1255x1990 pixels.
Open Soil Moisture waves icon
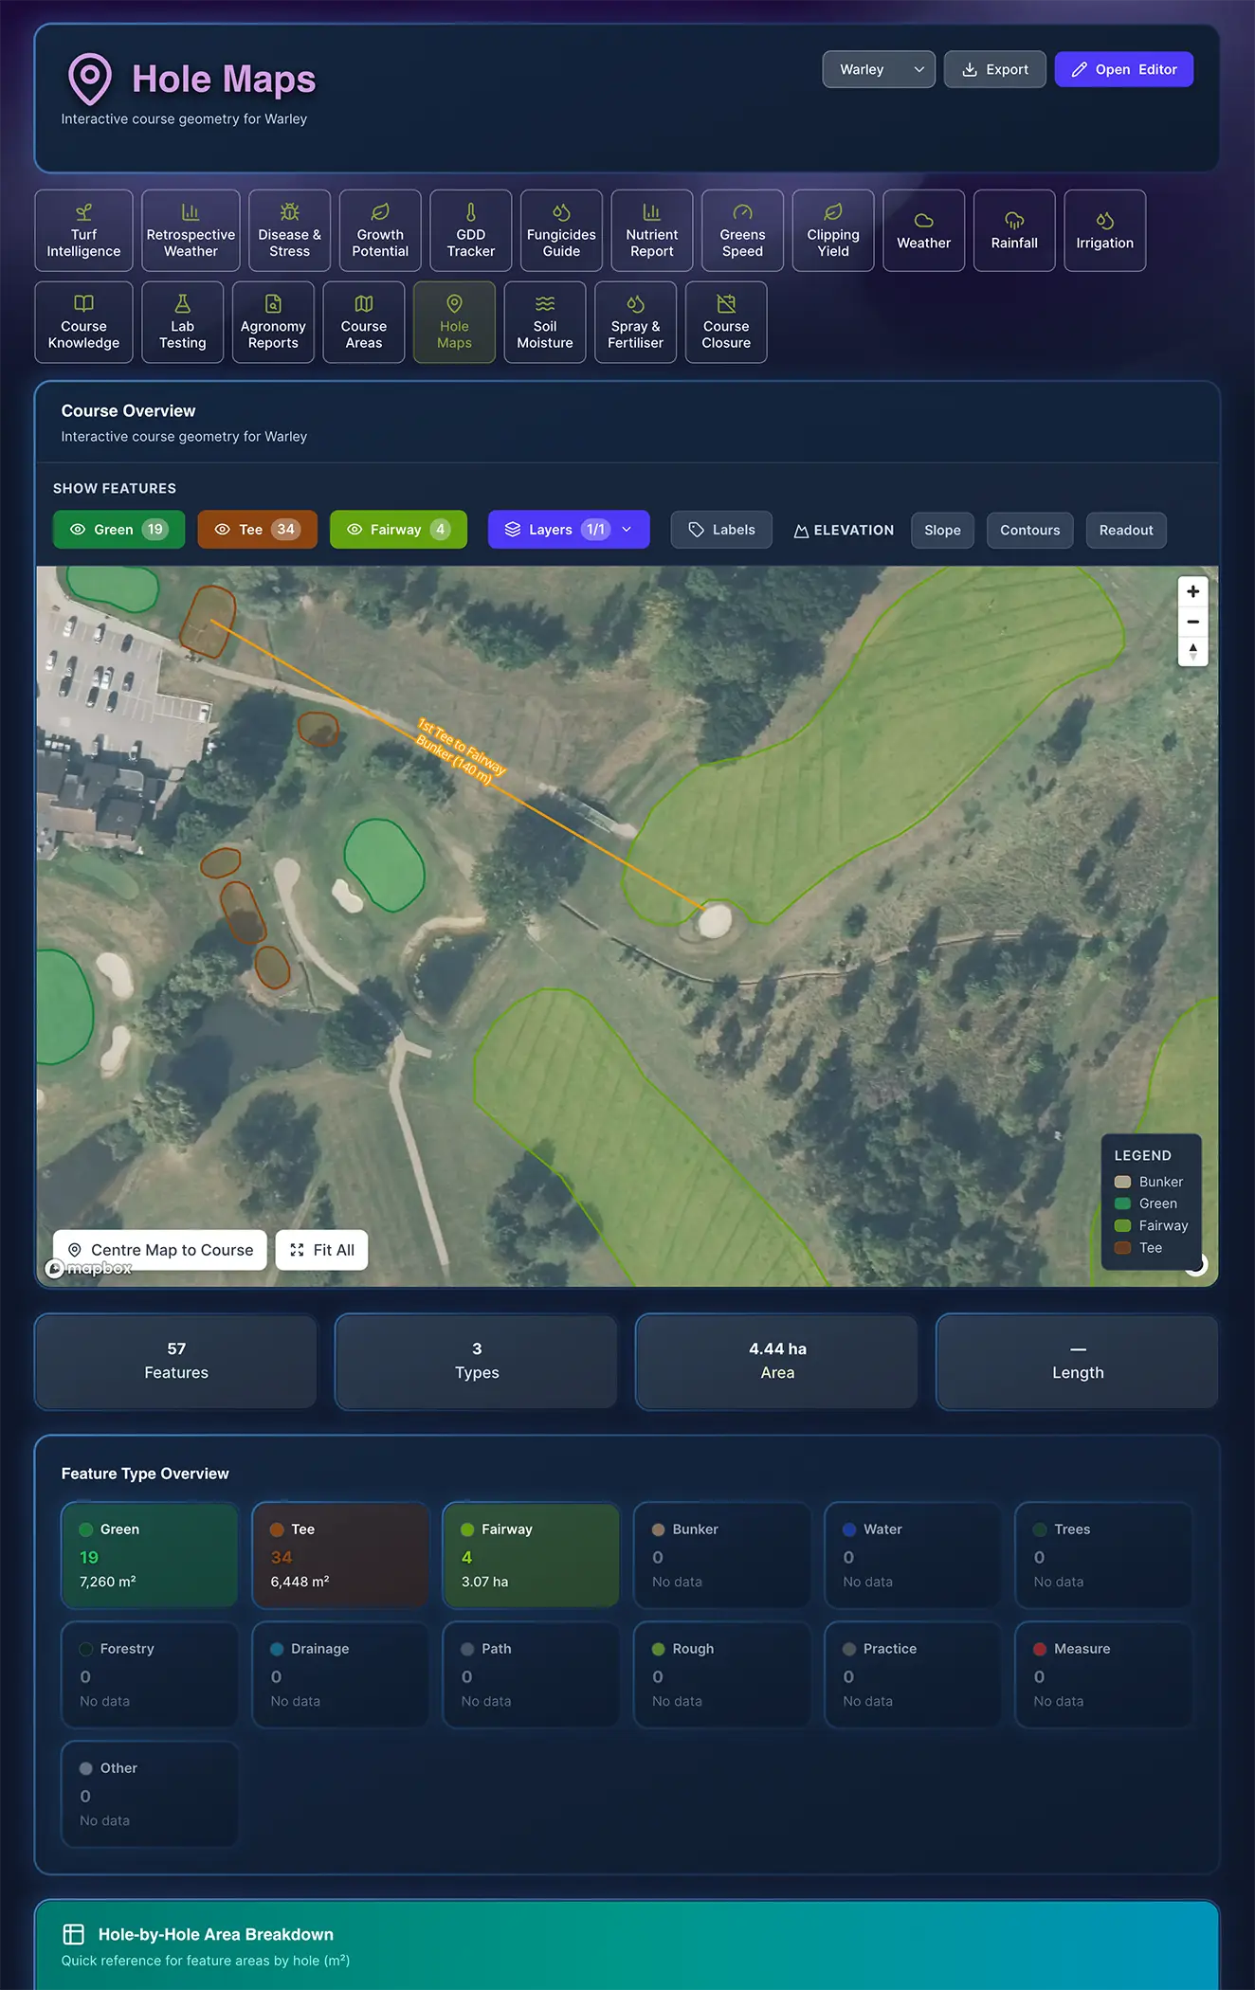click(545, 304)
